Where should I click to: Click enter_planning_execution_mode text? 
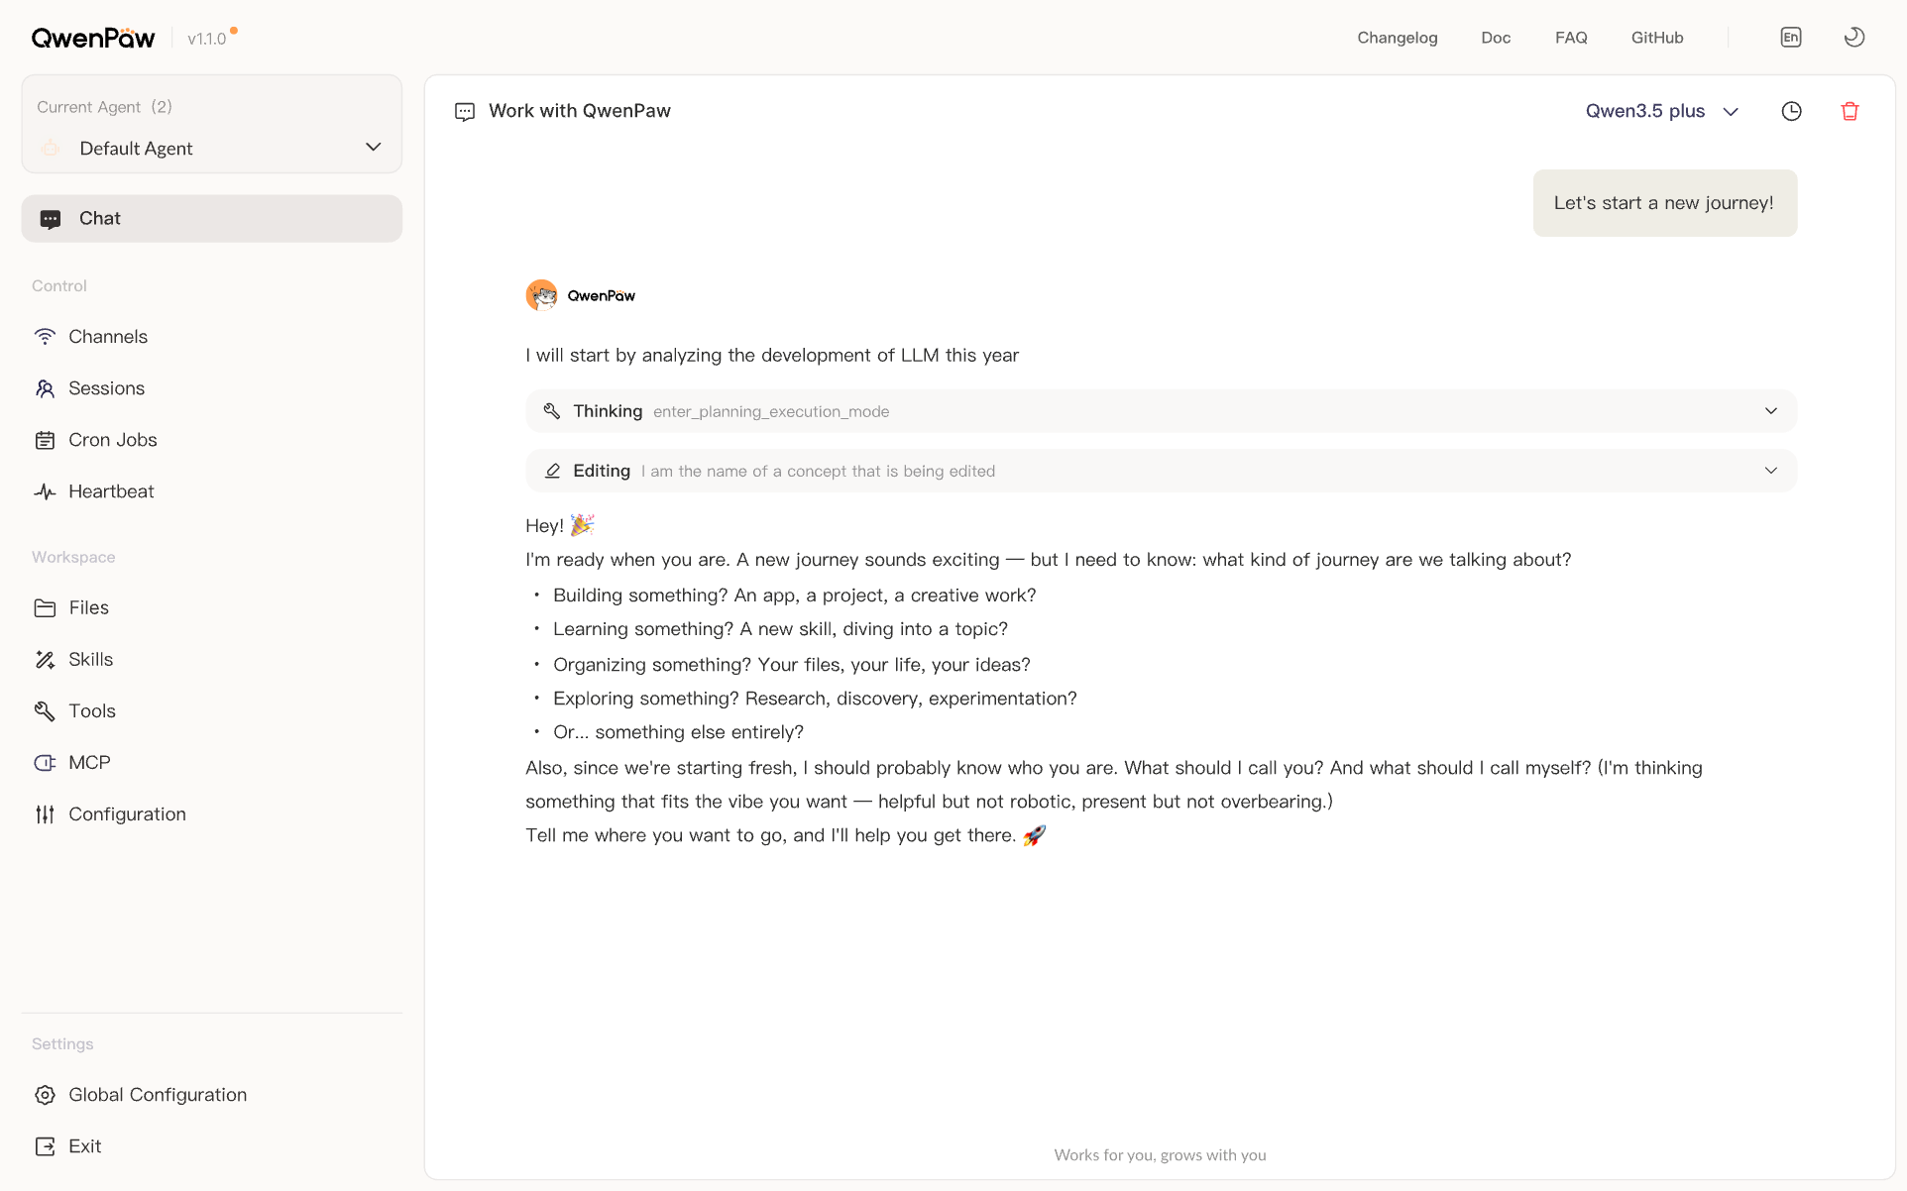coord(771,411)
